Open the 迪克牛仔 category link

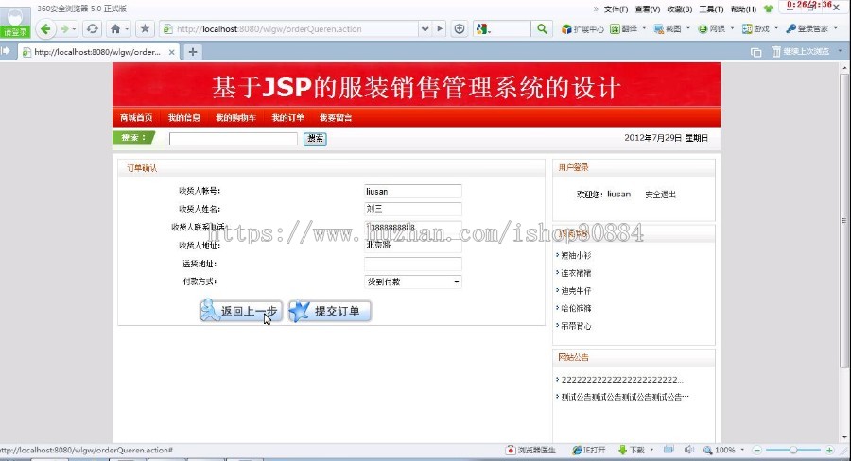[576, 291]
